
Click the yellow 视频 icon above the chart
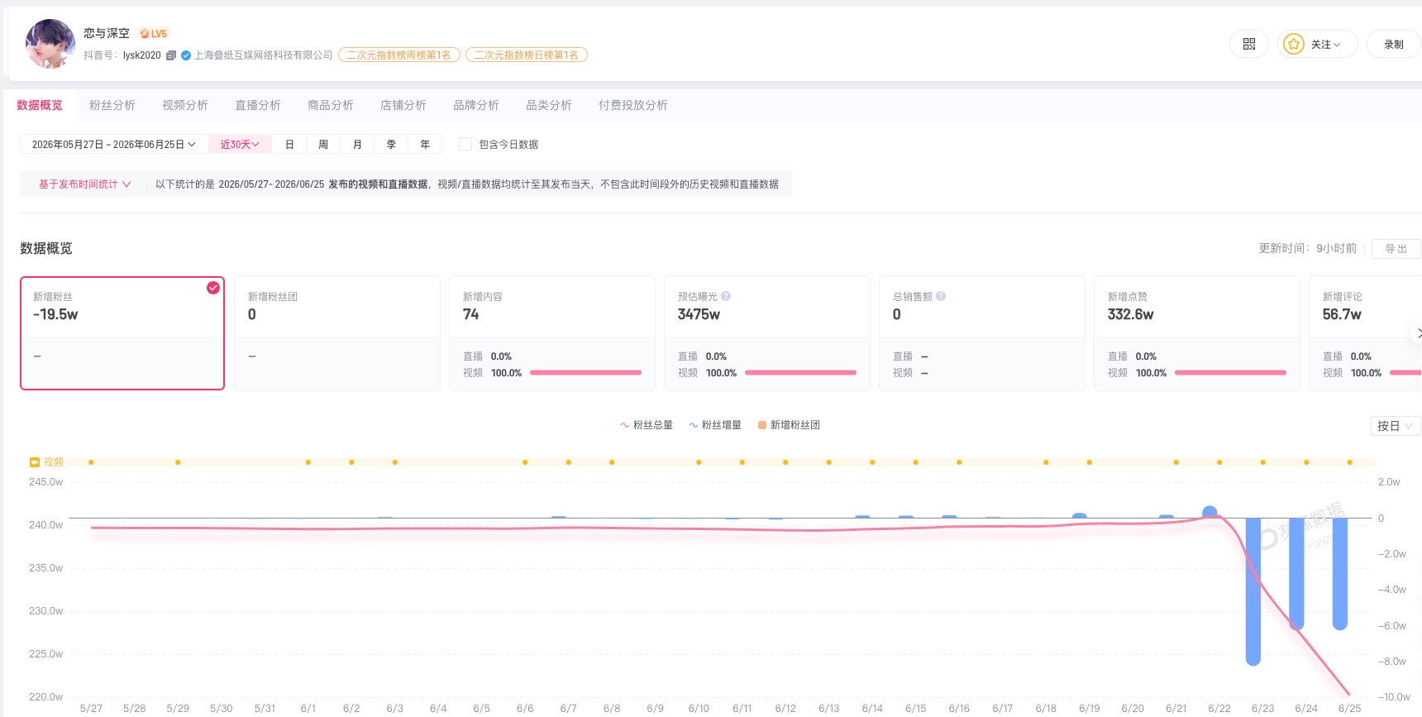[35, 462]
